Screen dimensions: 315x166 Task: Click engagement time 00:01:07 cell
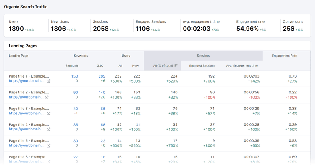[x=252, y=157]
